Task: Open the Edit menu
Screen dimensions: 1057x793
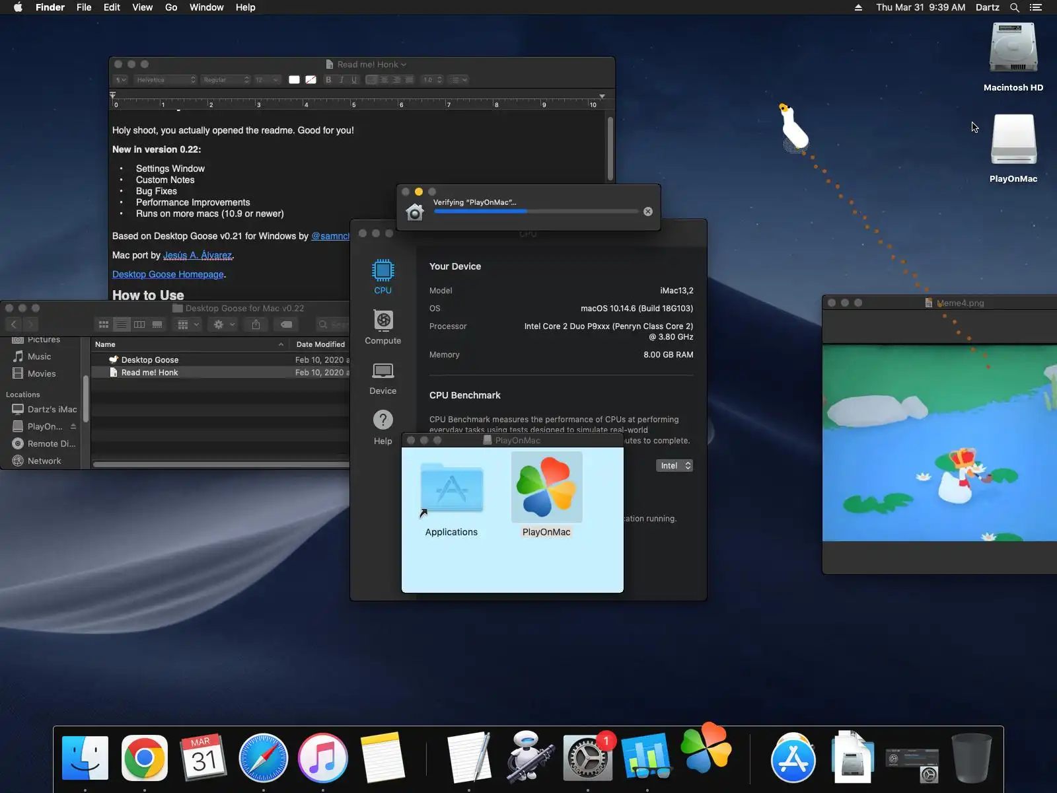Action: click(112, 7)
